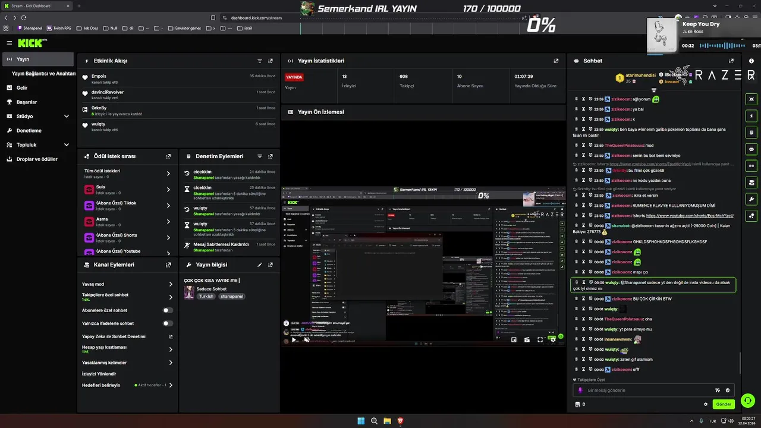Click the chat bubble icon in right sidebar

[751, 149]
